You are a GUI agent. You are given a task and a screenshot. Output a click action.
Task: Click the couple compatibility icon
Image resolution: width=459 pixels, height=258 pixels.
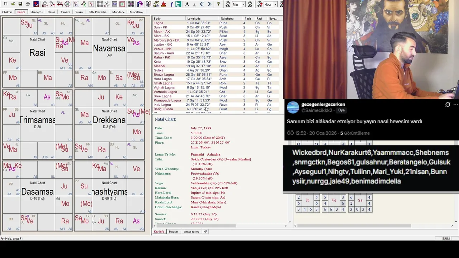pyautogui.click(x=140, y=4)
